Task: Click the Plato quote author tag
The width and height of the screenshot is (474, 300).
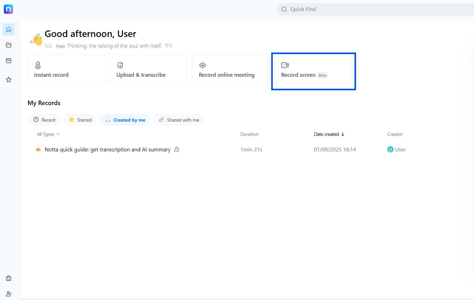Action: [x=60, y=46]
